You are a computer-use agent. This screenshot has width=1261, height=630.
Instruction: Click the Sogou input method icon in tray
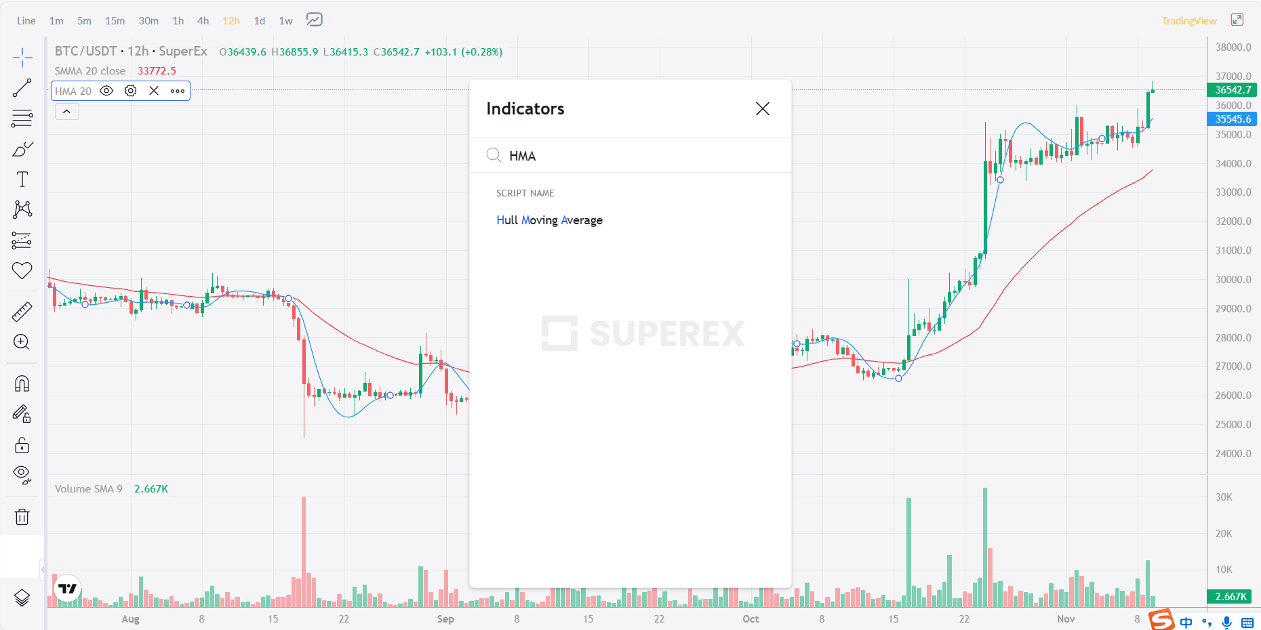tap(1160, 621)
